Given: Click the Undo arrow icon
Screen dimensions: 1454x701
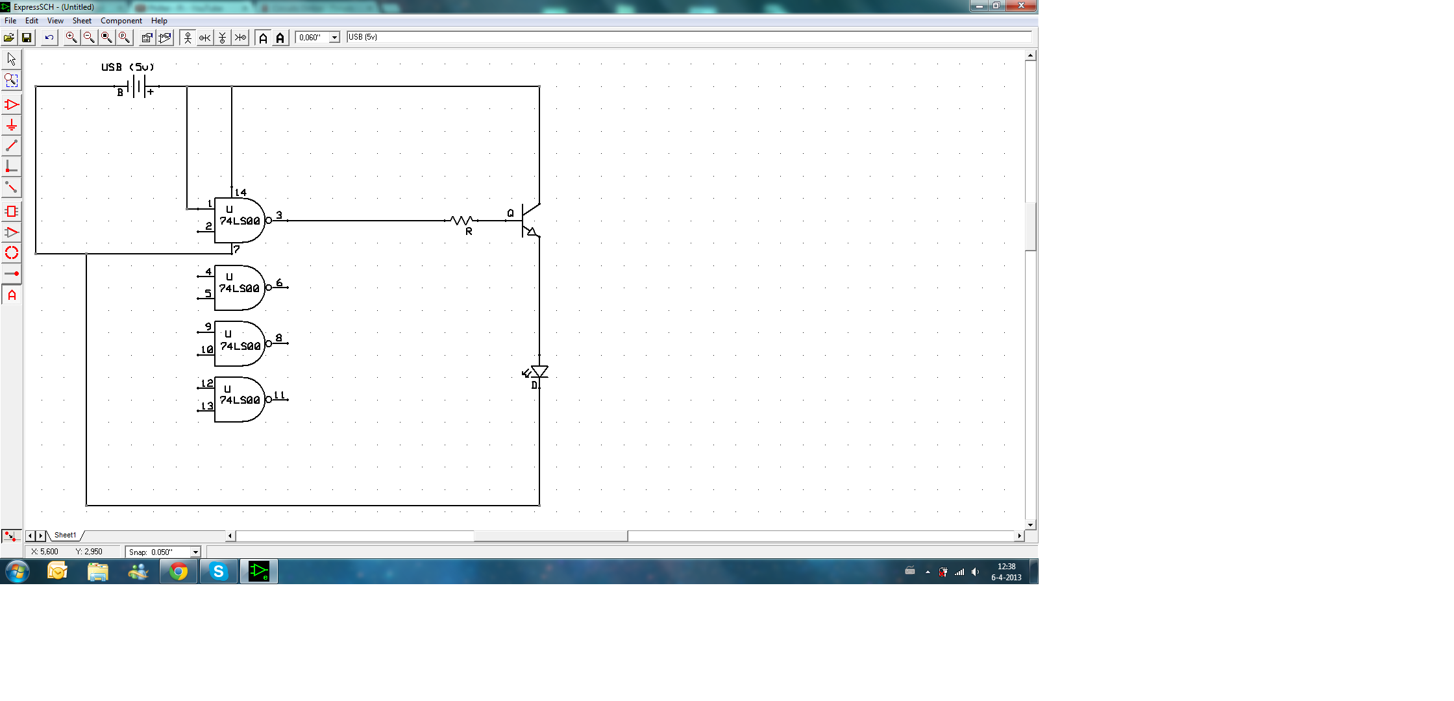Looking at the screenshot, I should pyautogui.click(x=49, y=38).
